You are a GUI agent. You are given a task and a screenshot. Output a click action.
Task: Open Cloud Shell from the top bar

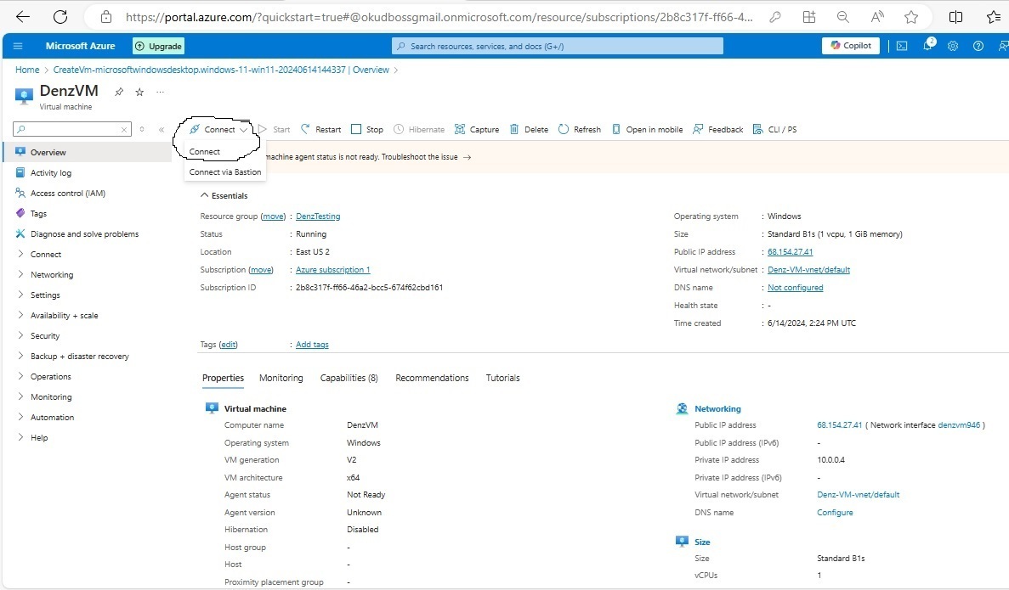[x=902, y=47]
